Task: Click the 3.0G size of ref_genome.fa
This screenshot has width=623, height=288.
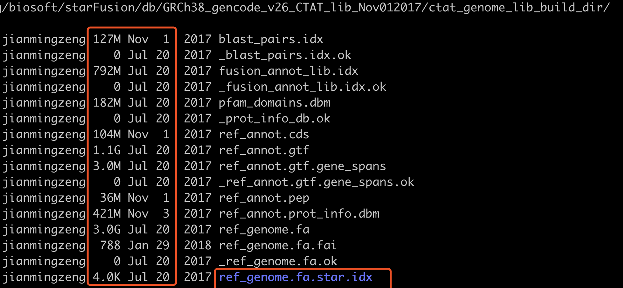Action: [107, 230]
